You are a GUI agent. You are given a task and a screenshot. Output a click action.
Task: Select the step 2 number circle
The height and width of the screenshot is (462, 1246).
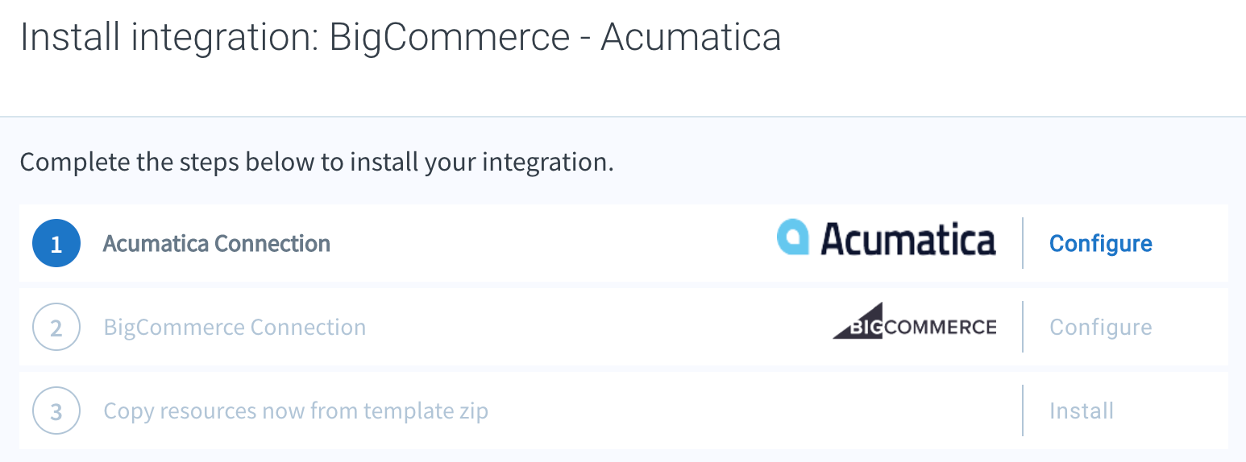(x=56, y=327)
